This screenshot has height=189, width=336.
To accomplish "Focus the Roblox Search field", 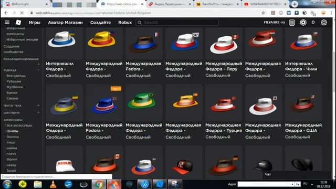I will tap(177, 23).
